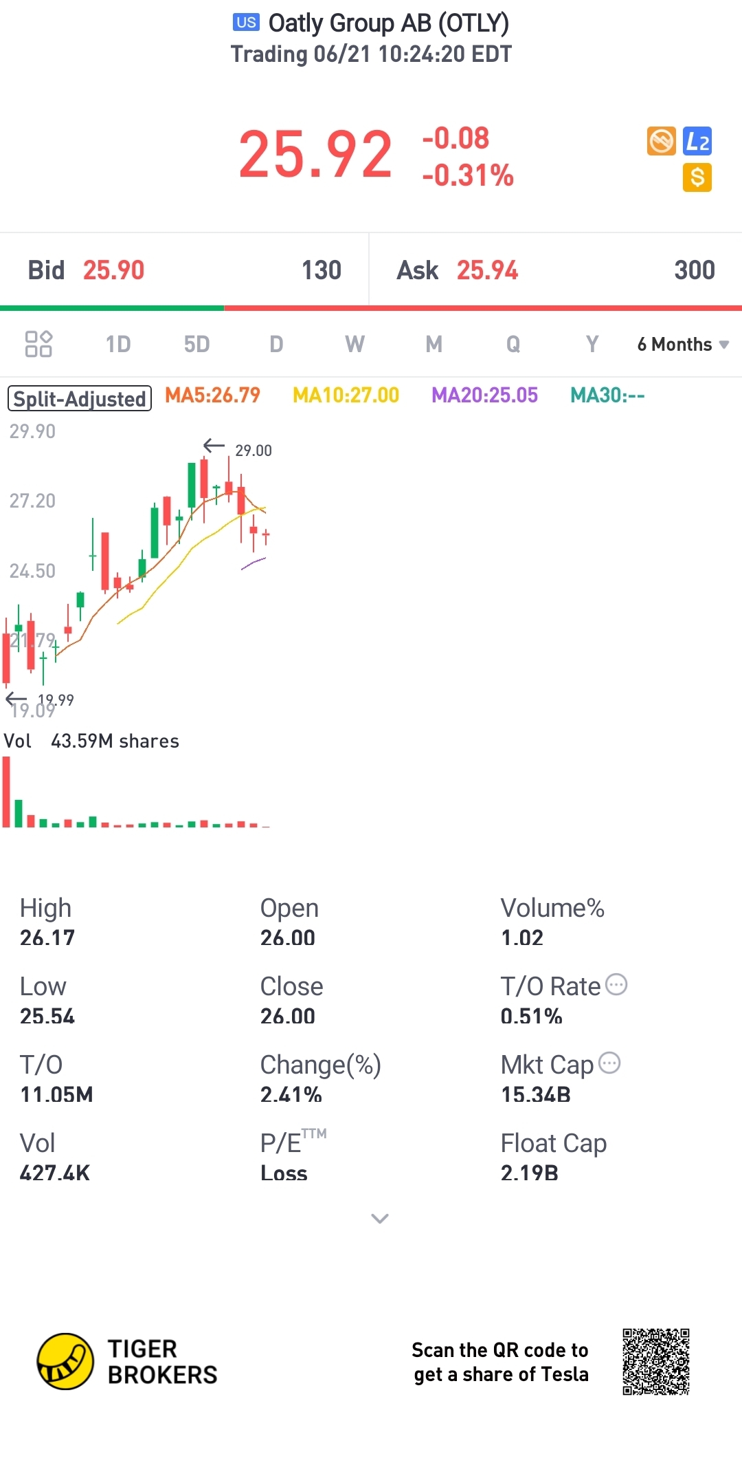Tap the Float Cap value 2.19B
Screen dimensions: 742x1476
click(x=530, y=1173)
